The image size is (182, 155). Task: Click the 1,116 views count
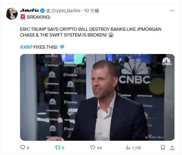136,148
